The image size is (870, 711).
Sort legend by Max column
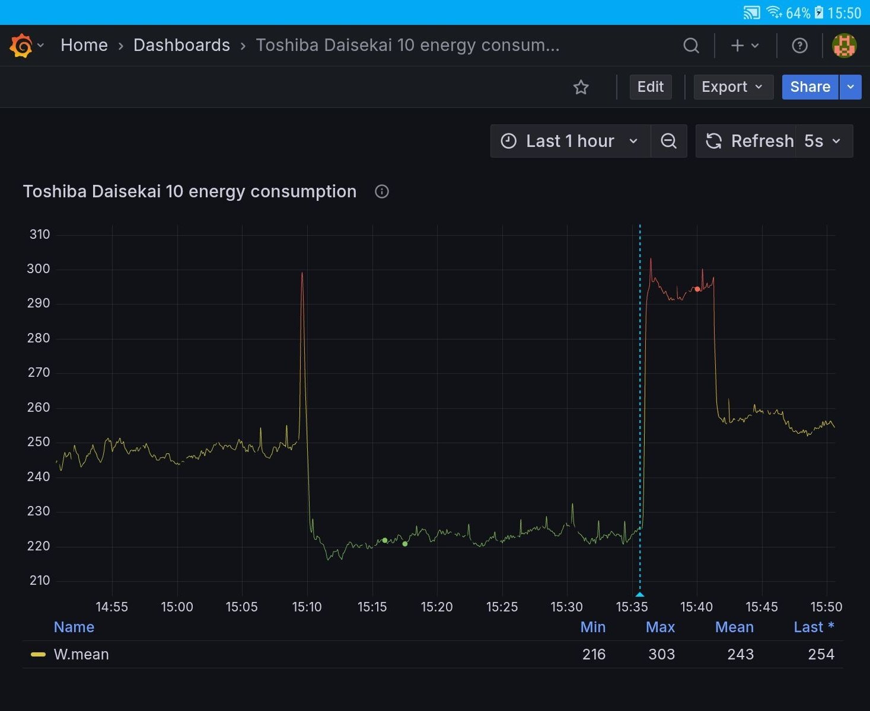(661, 627)
